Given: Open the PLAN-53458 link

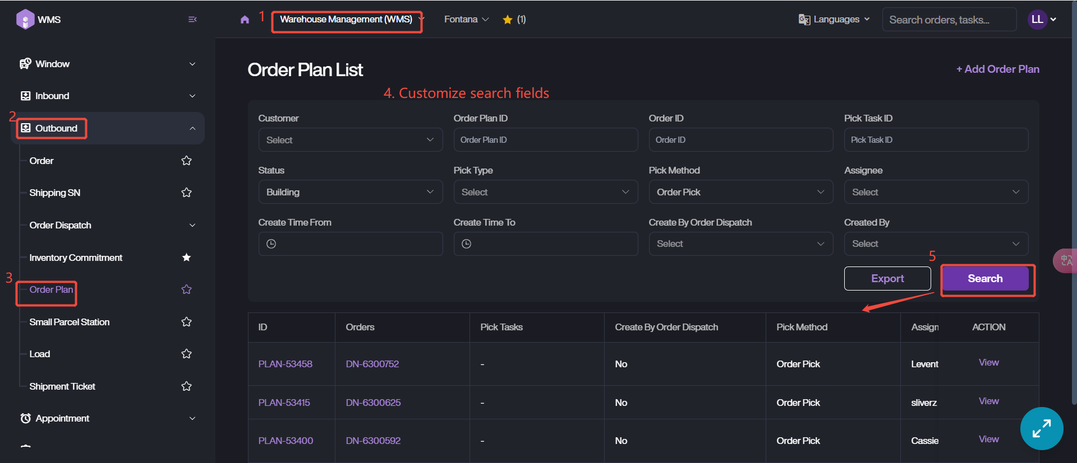Looking at the screenshot, I should 285,364.
